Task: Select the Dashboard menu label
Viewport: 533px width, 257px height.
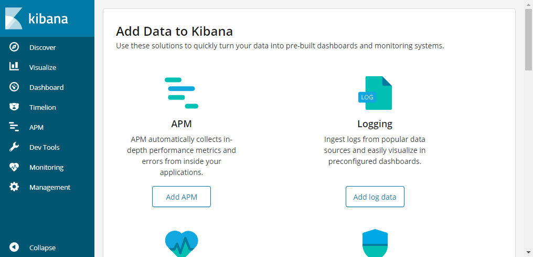Action: click(47, 87)
